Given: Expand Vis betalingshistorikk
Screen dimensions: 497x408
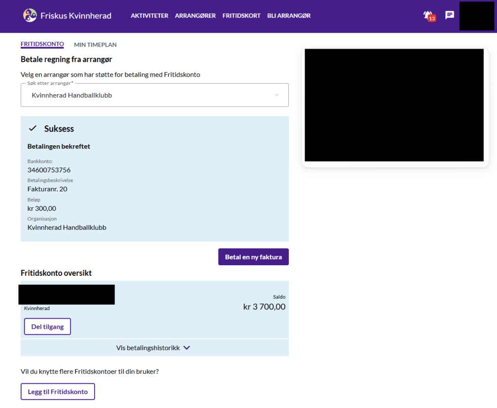Looking at the screenshot, I should point(153,348).
